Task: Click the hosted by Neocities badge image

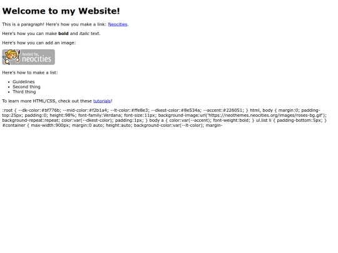Action: click(28, 57)
